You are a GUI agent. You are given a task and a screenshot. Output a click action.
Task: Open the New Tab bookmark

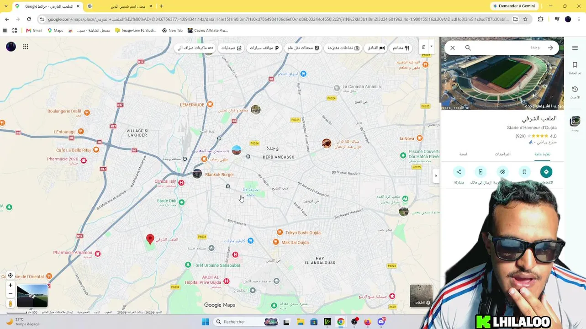[172, 31]
